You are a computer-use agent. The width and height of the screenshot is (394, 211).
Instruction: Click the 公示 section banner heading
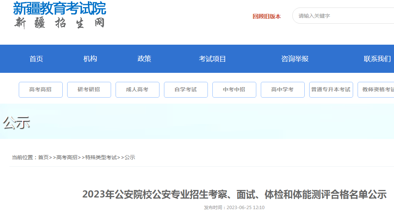[17, 123]
